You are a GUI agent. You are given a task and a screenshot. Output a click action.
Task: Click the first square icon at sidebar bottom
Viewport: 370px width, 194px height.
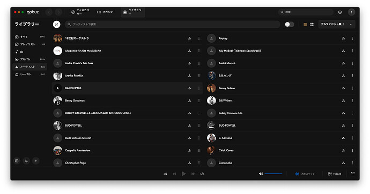[x=17, y=161]
